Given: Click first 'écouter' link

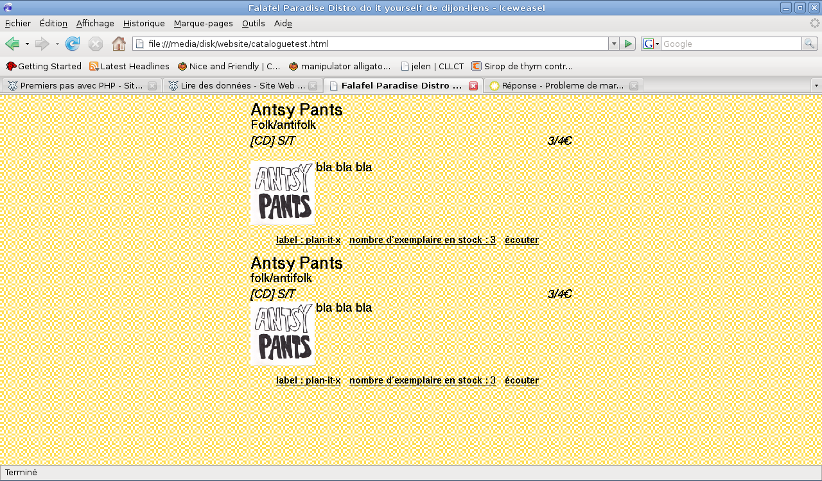Looking at the screenshot, I should (x=521, y=240).
